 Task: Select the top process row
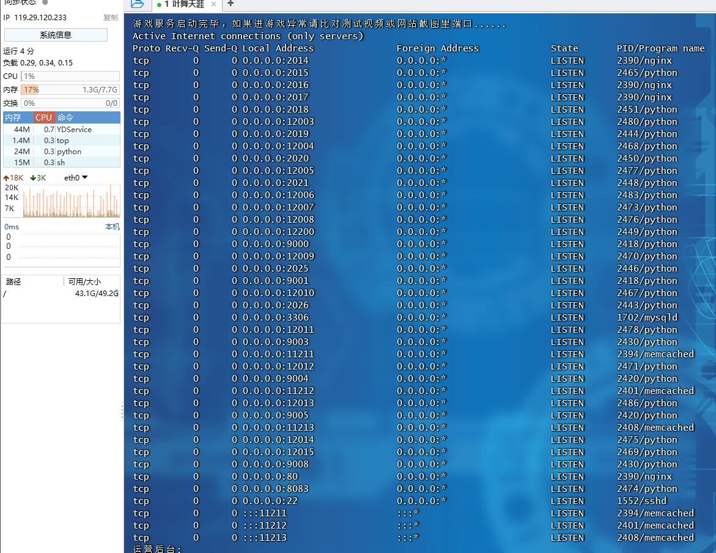pyautogui.click(x=62, y=140)
